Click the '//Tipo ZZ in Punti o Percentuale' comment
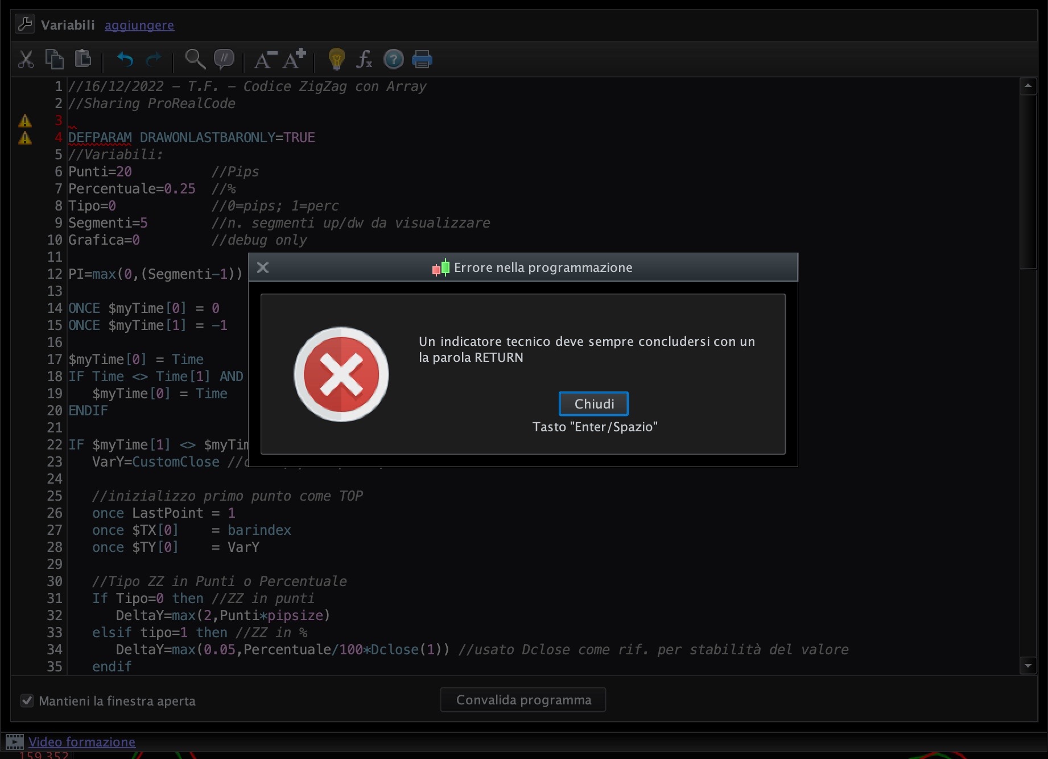1048x759 pixels. (x=220, y=581)
